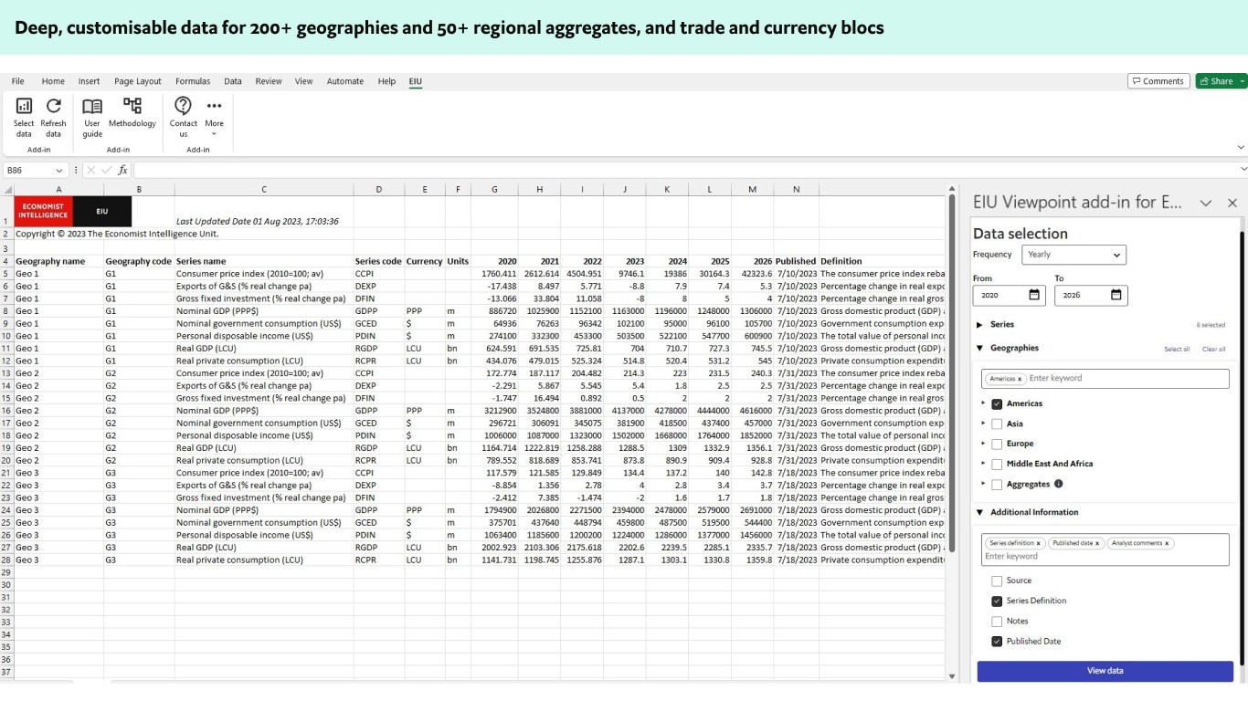Uncheck the Series Definition checkbox
The width and height of the screenshot is (1248, 701).
click(x=997, y=601)
